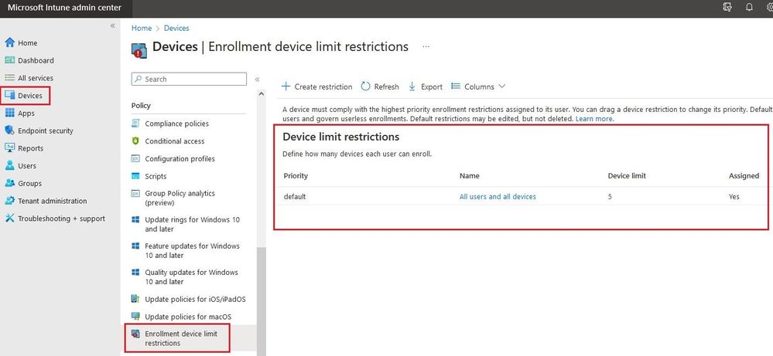The height and width of the screenshot is (356, 773).
Task: Click the Apps grid icon
Action: click(10, 113)
